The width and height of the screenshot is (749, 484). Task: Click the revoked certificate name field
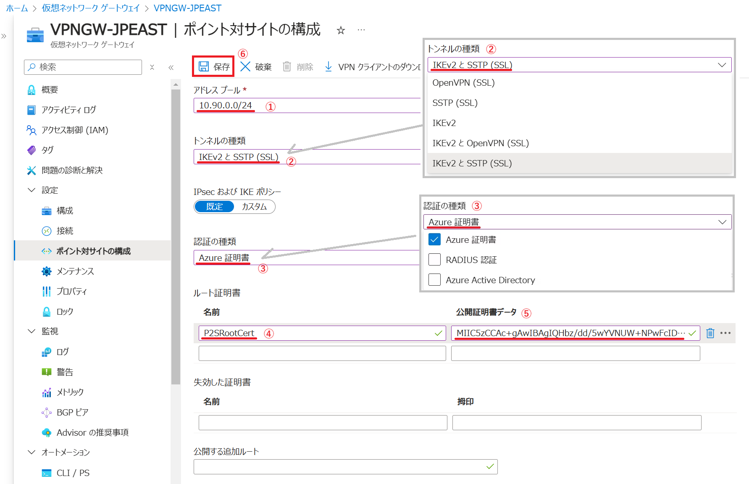(323, 423)
